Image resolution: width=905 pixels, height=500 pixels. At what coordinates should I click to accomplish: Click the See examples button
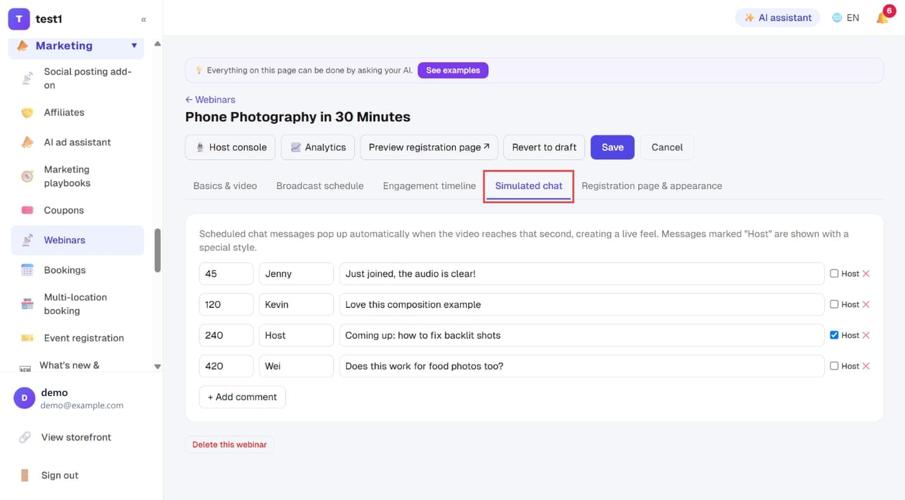[453, 70]
